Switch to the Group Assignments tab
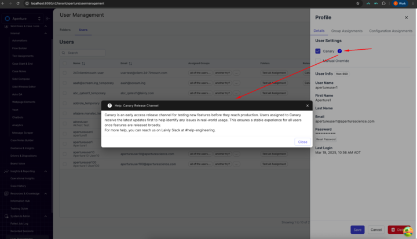 [346, 31]
